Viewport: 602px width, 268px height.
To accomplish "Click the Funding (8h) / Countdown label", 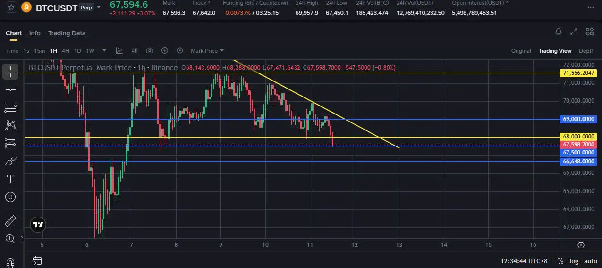I will coord(255,3).
